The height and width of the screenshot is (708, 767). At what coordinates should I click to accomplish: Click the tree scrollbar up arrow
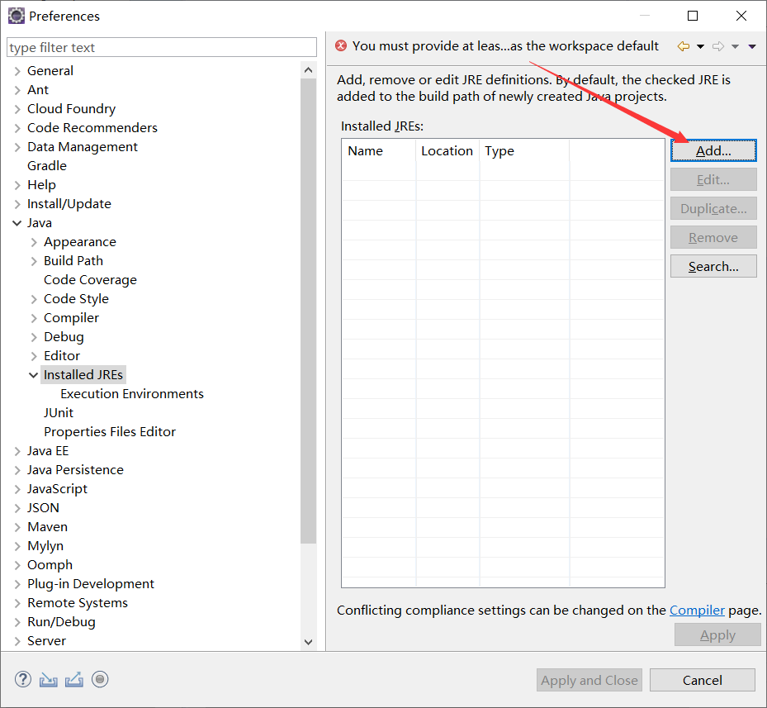[x=308, y=70]
